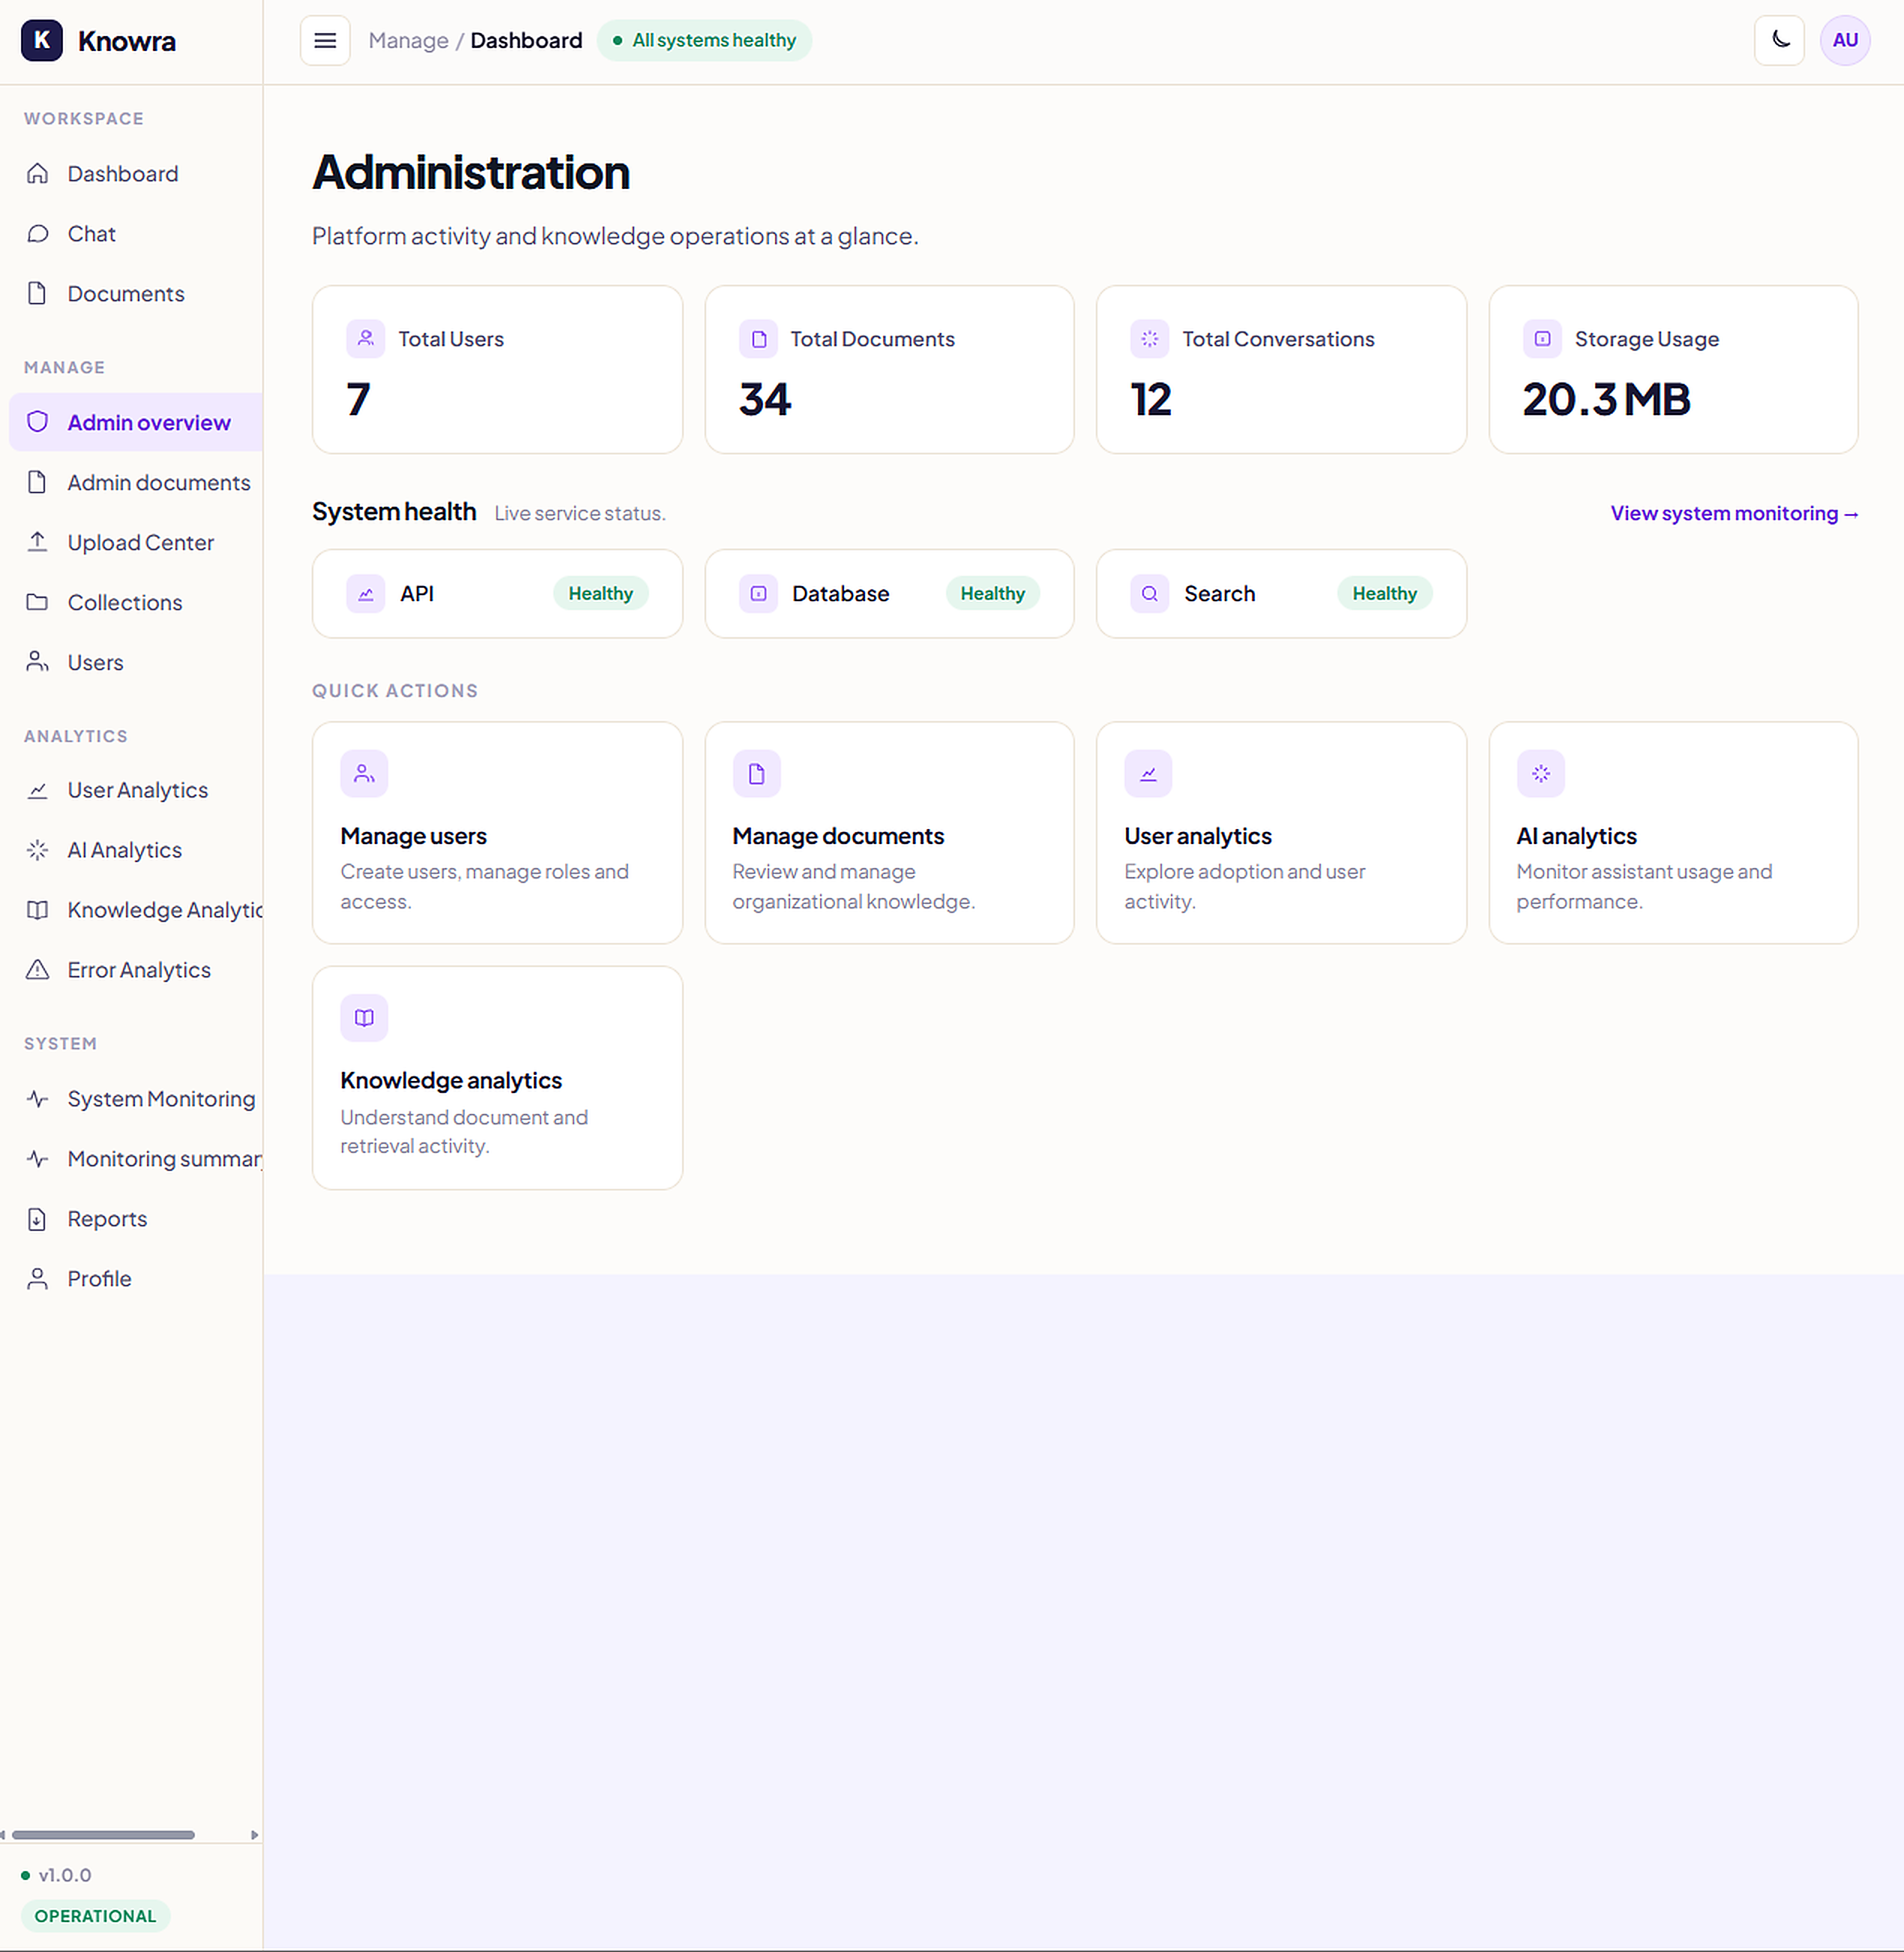The image size is (1904, 1952).
Task: Click the Manage breadcrumb link
Action: tap(408, 40)
